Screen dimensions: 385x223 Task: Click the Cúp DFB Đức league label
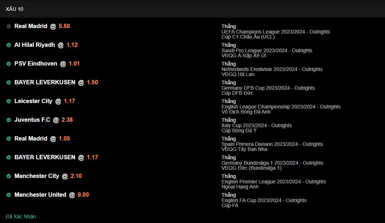[x=238, y=93]
